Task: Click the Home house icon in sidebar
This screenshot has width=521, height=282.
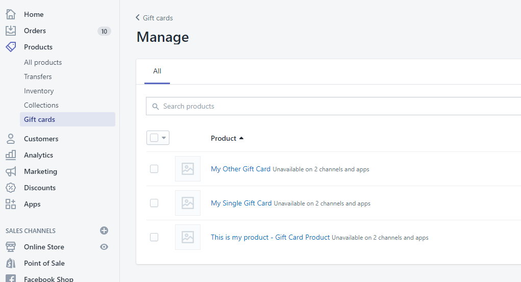Action: click(11, 14)
